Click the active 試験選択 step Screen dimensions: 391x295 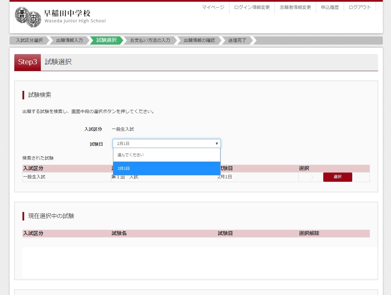click(107, 40)
